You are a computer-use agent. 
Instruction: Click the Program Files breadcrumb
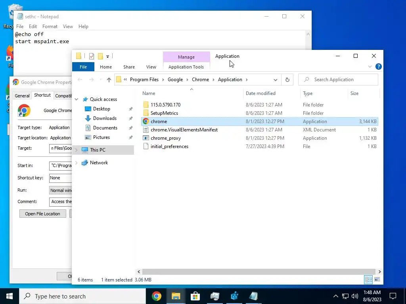tap(144, 80)
